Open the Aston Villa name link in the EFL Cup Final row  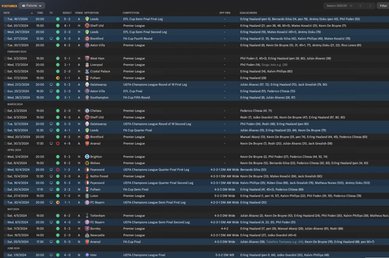98,91
